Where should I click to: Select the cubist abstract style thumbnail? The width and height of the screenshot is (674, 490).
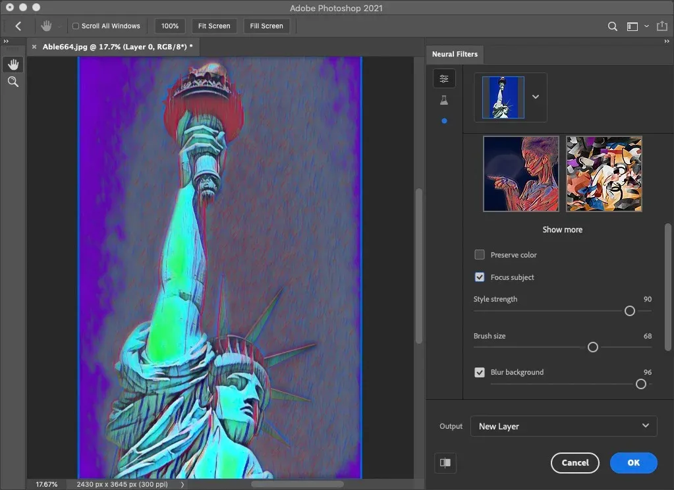pyautogui.click(x=604, y=174)
